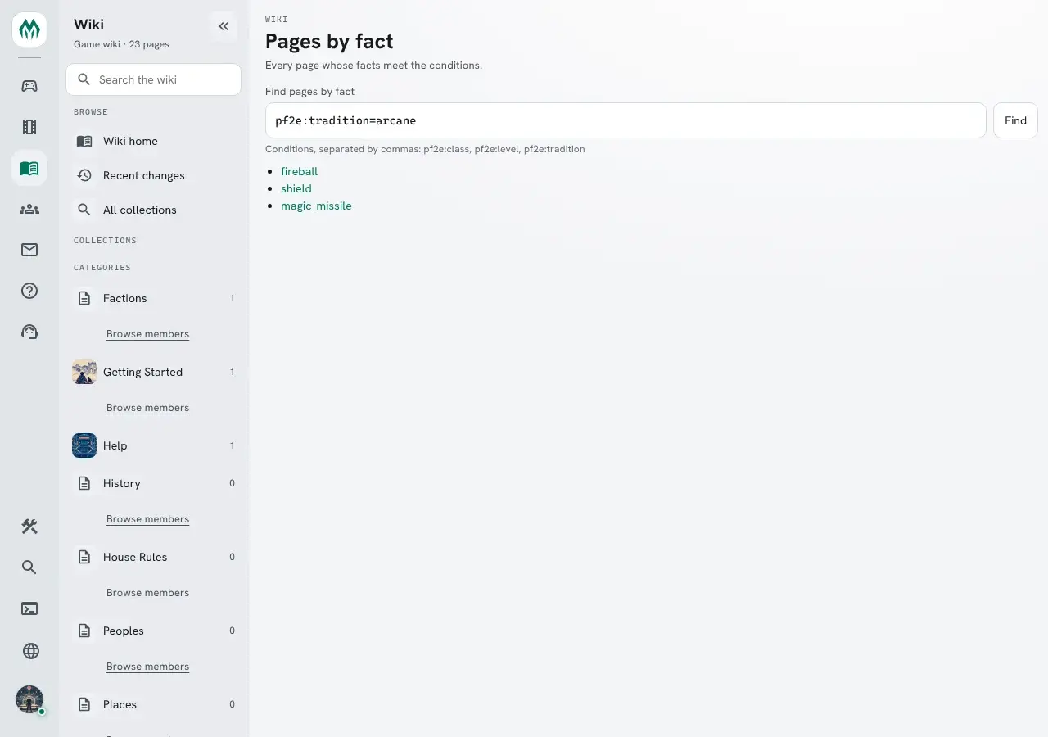Click the Help category thumbnail
Screen dimensions: 1048x737
84,445
